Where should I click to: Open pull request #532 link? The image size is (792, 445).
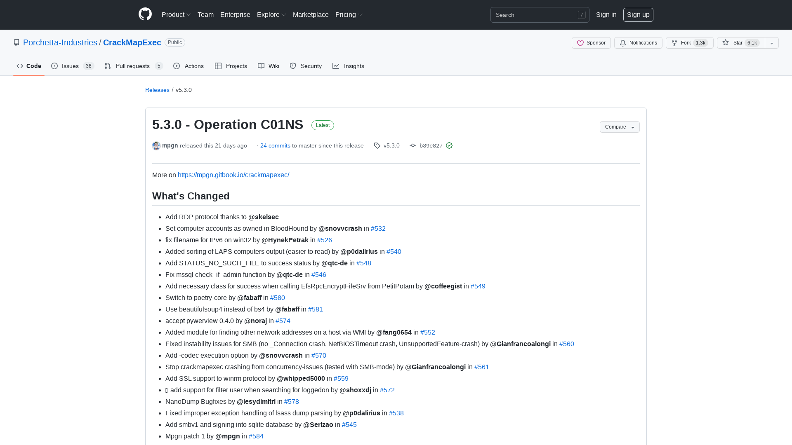(x=378, y=228)
